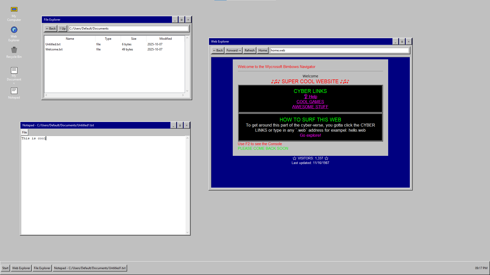Image resolution: width=490 pixels, height=275 pixels.
Task: Click the Notepad scroll down arrow
Action: coord(187,232)
